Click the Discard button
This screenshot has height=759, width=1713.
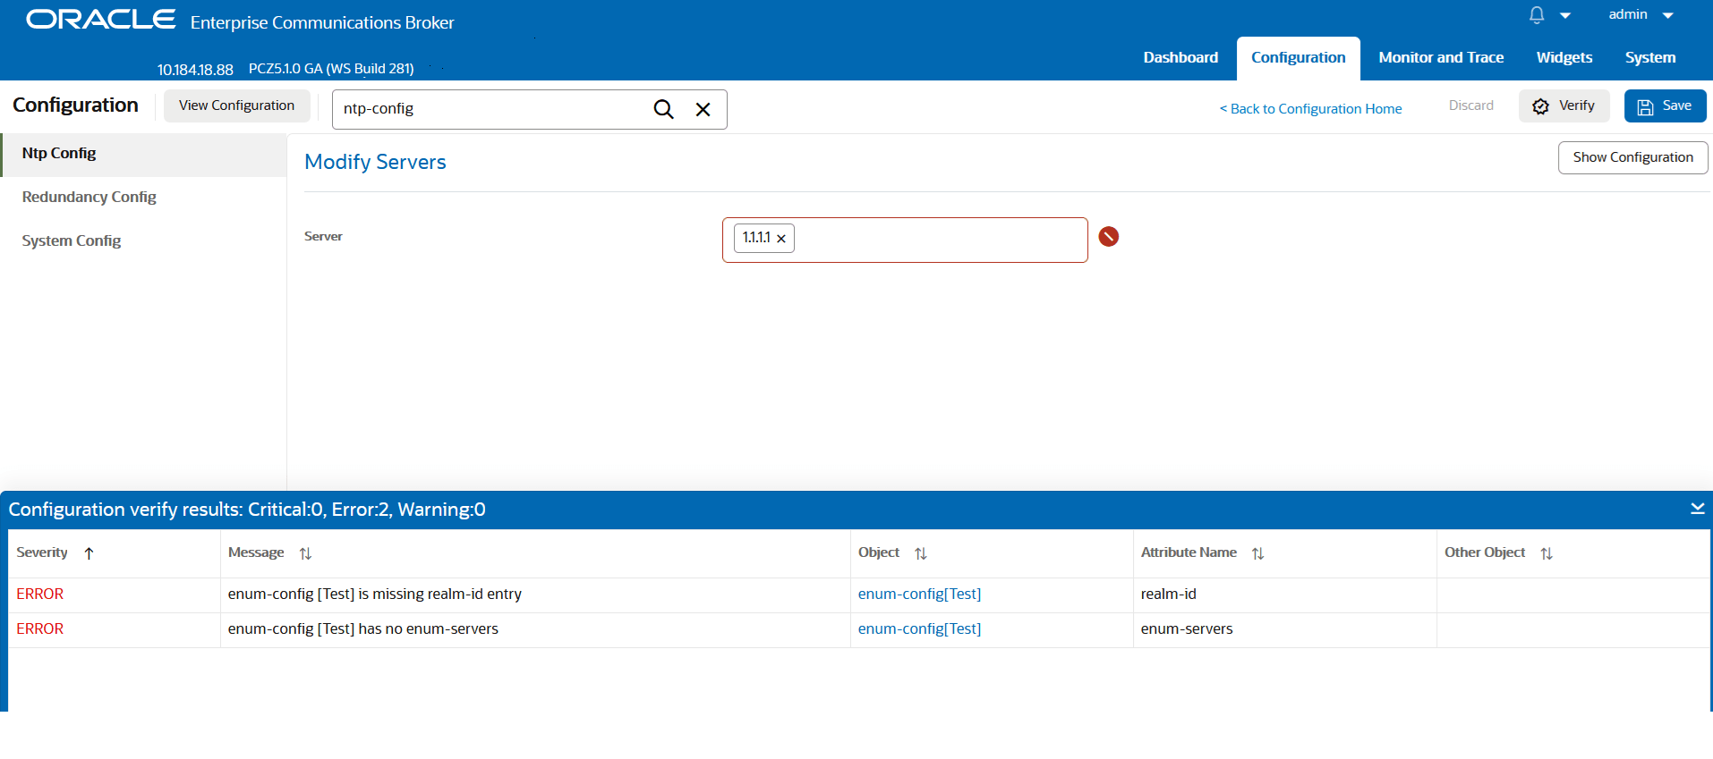point(1470,105)
